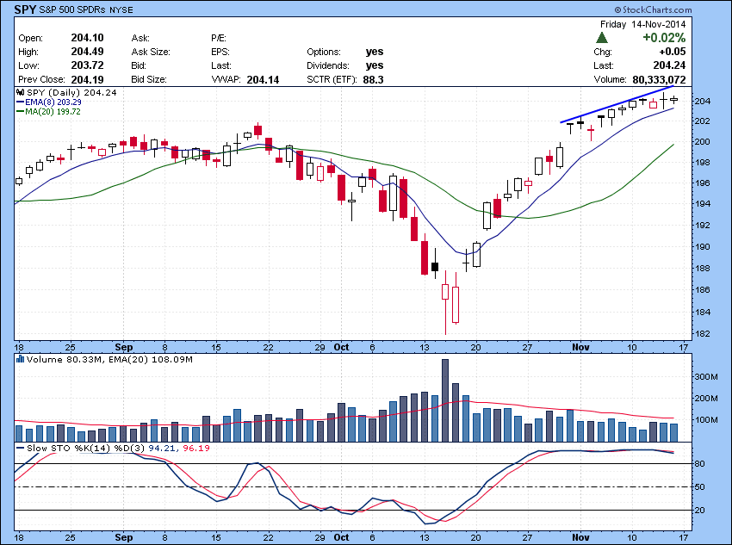Click the Chg value +0.05

point(673,52)
